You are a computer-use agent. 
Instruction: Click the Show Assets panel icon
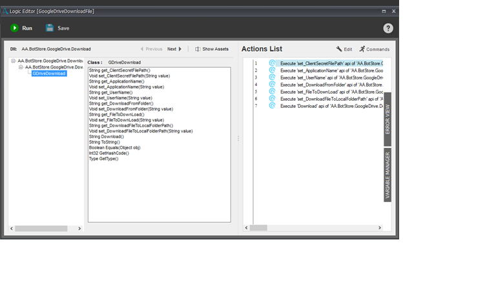(198, 49)
